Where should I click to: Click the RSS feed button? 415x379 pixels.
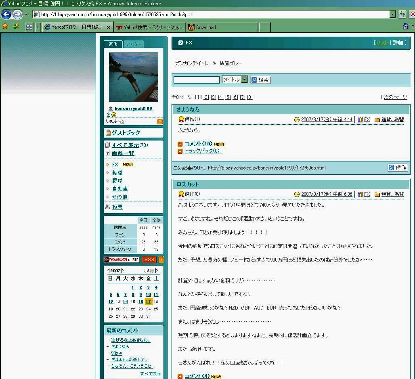tap(149, 260)
